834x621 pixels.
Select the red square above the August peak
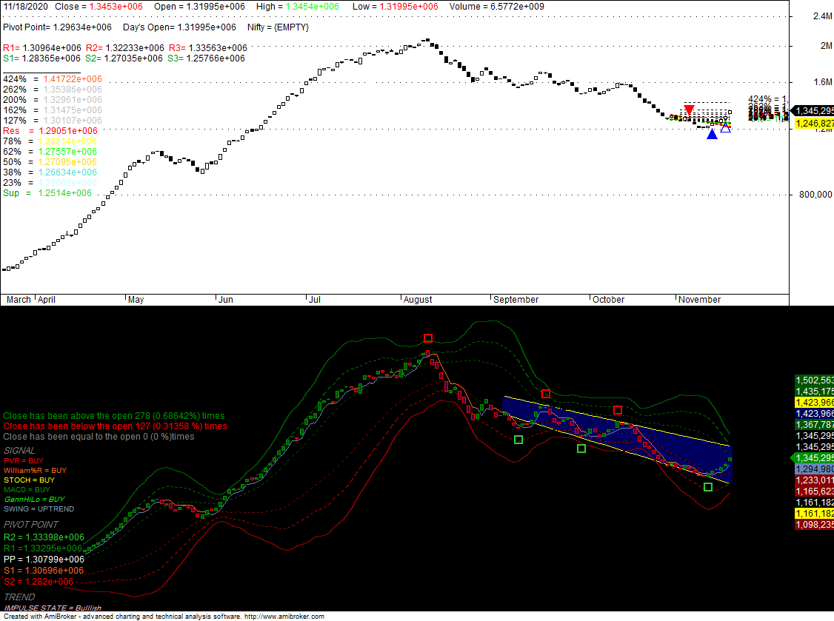point(428,338)
